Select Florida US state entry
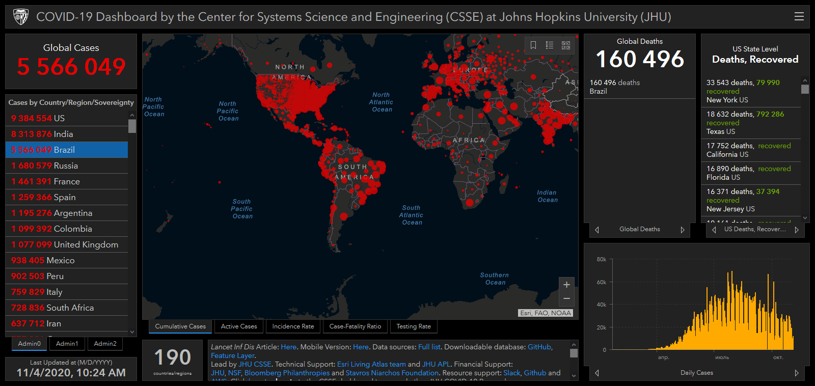The height and width of the screenshot is (386, 815). (x=751, y=173)
